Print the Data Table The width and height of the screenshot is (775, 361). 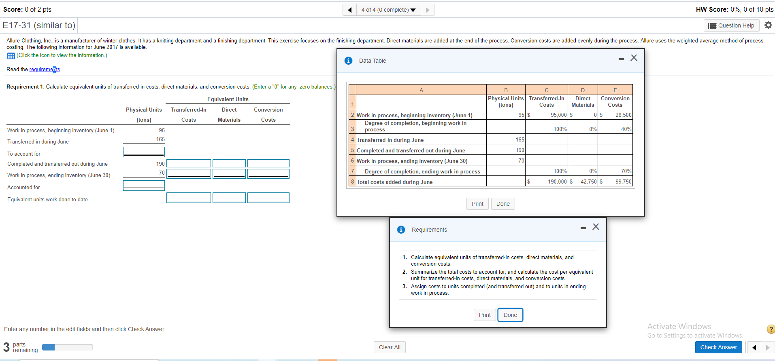pos(477,204)
